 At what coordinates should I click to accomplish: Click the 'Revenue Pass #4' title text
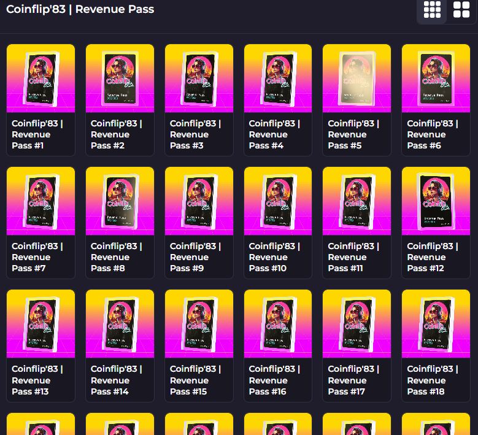274,134
